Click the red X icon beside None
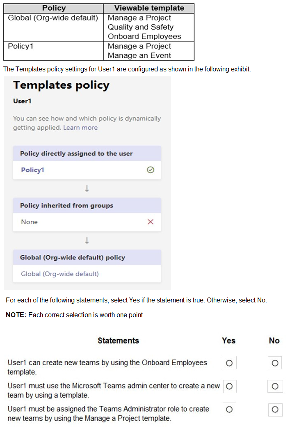Image resolution: width=290 pixels, height=428 pixels. (151, 222)
